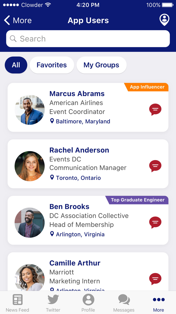Enable the My Groups filter
This screenshot has width=176, height=314.
tap(101, 65)
